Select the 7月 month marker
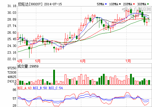152x107 pixels. pyautogui.click(x=128, y=61)
